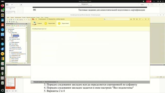Click the notifications bell in 1C window
165x93 pixels.
tap(131, 19)
